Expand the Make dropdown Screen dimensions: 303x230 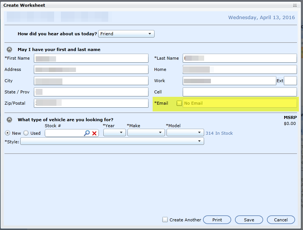[x=146, y=132]
